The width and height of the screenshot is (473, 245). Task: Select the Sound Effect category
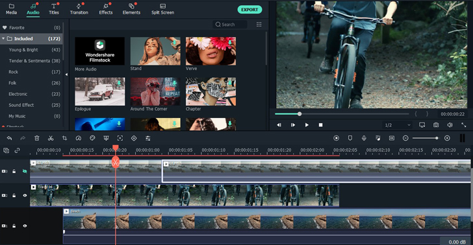(x=21, y=105)
